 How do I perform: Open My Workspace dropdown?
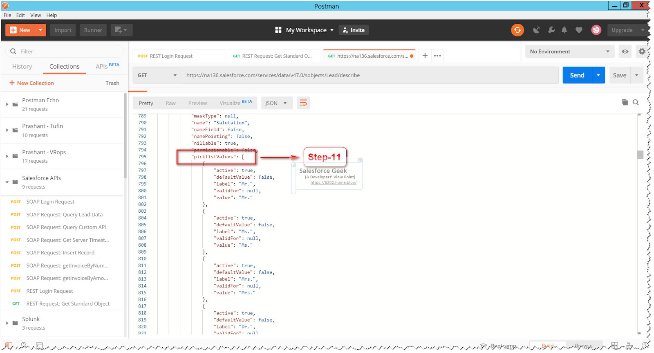click(310, 30)
